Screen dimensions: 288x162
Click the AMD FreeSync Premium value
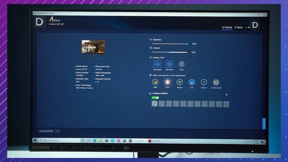(84, 88)
